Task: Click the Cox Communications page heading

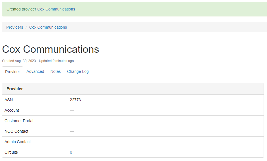Action: 51,49
